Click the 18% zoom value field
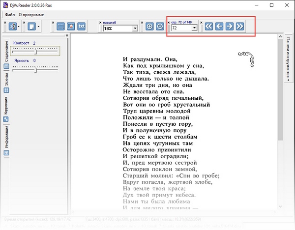 pyautogui.click(x=118, y=29)
